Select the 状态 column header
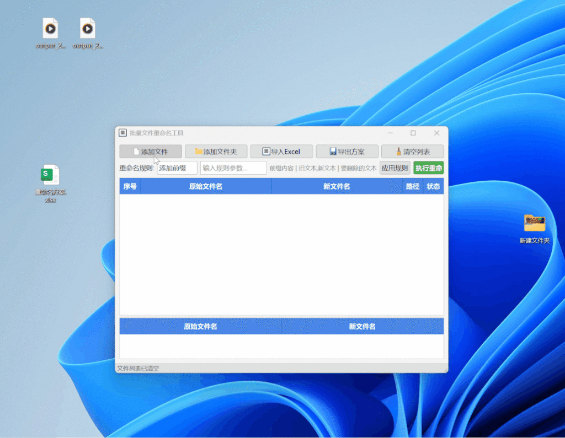The height and width of the screenshot is (438, 565). (x=433, y=186)
